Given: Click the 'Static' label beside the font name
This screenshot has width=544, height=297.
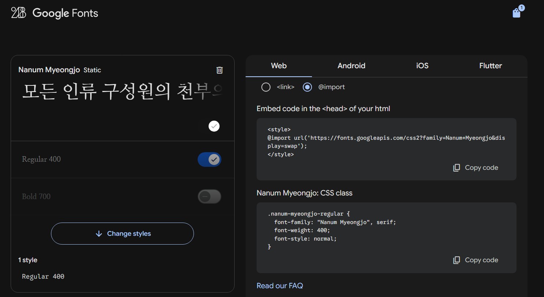Looking at the screenshot, I should (x=92, y=70).
